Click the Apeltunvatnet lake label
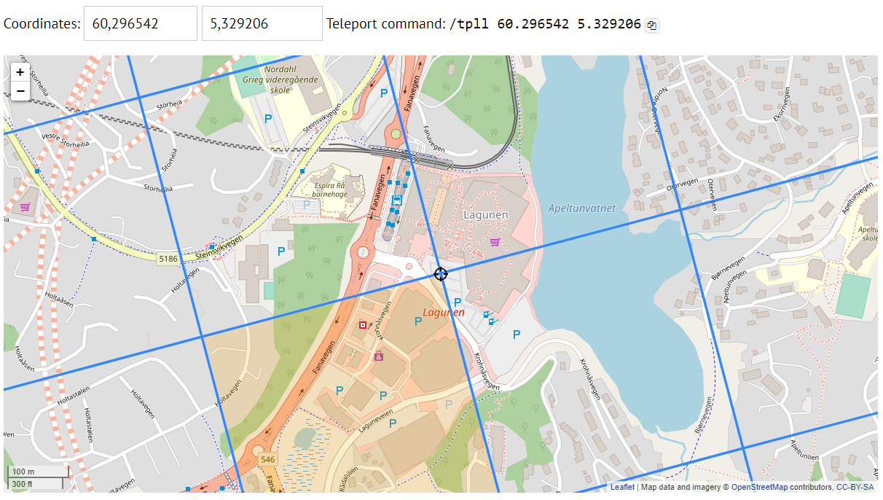The image size is (883, 500). [x=581, y=208]
